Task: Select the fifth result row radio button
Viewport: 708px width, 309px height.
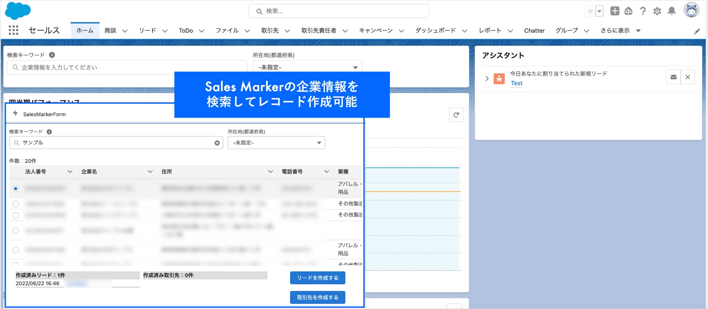Action: (x=16, y=250)
